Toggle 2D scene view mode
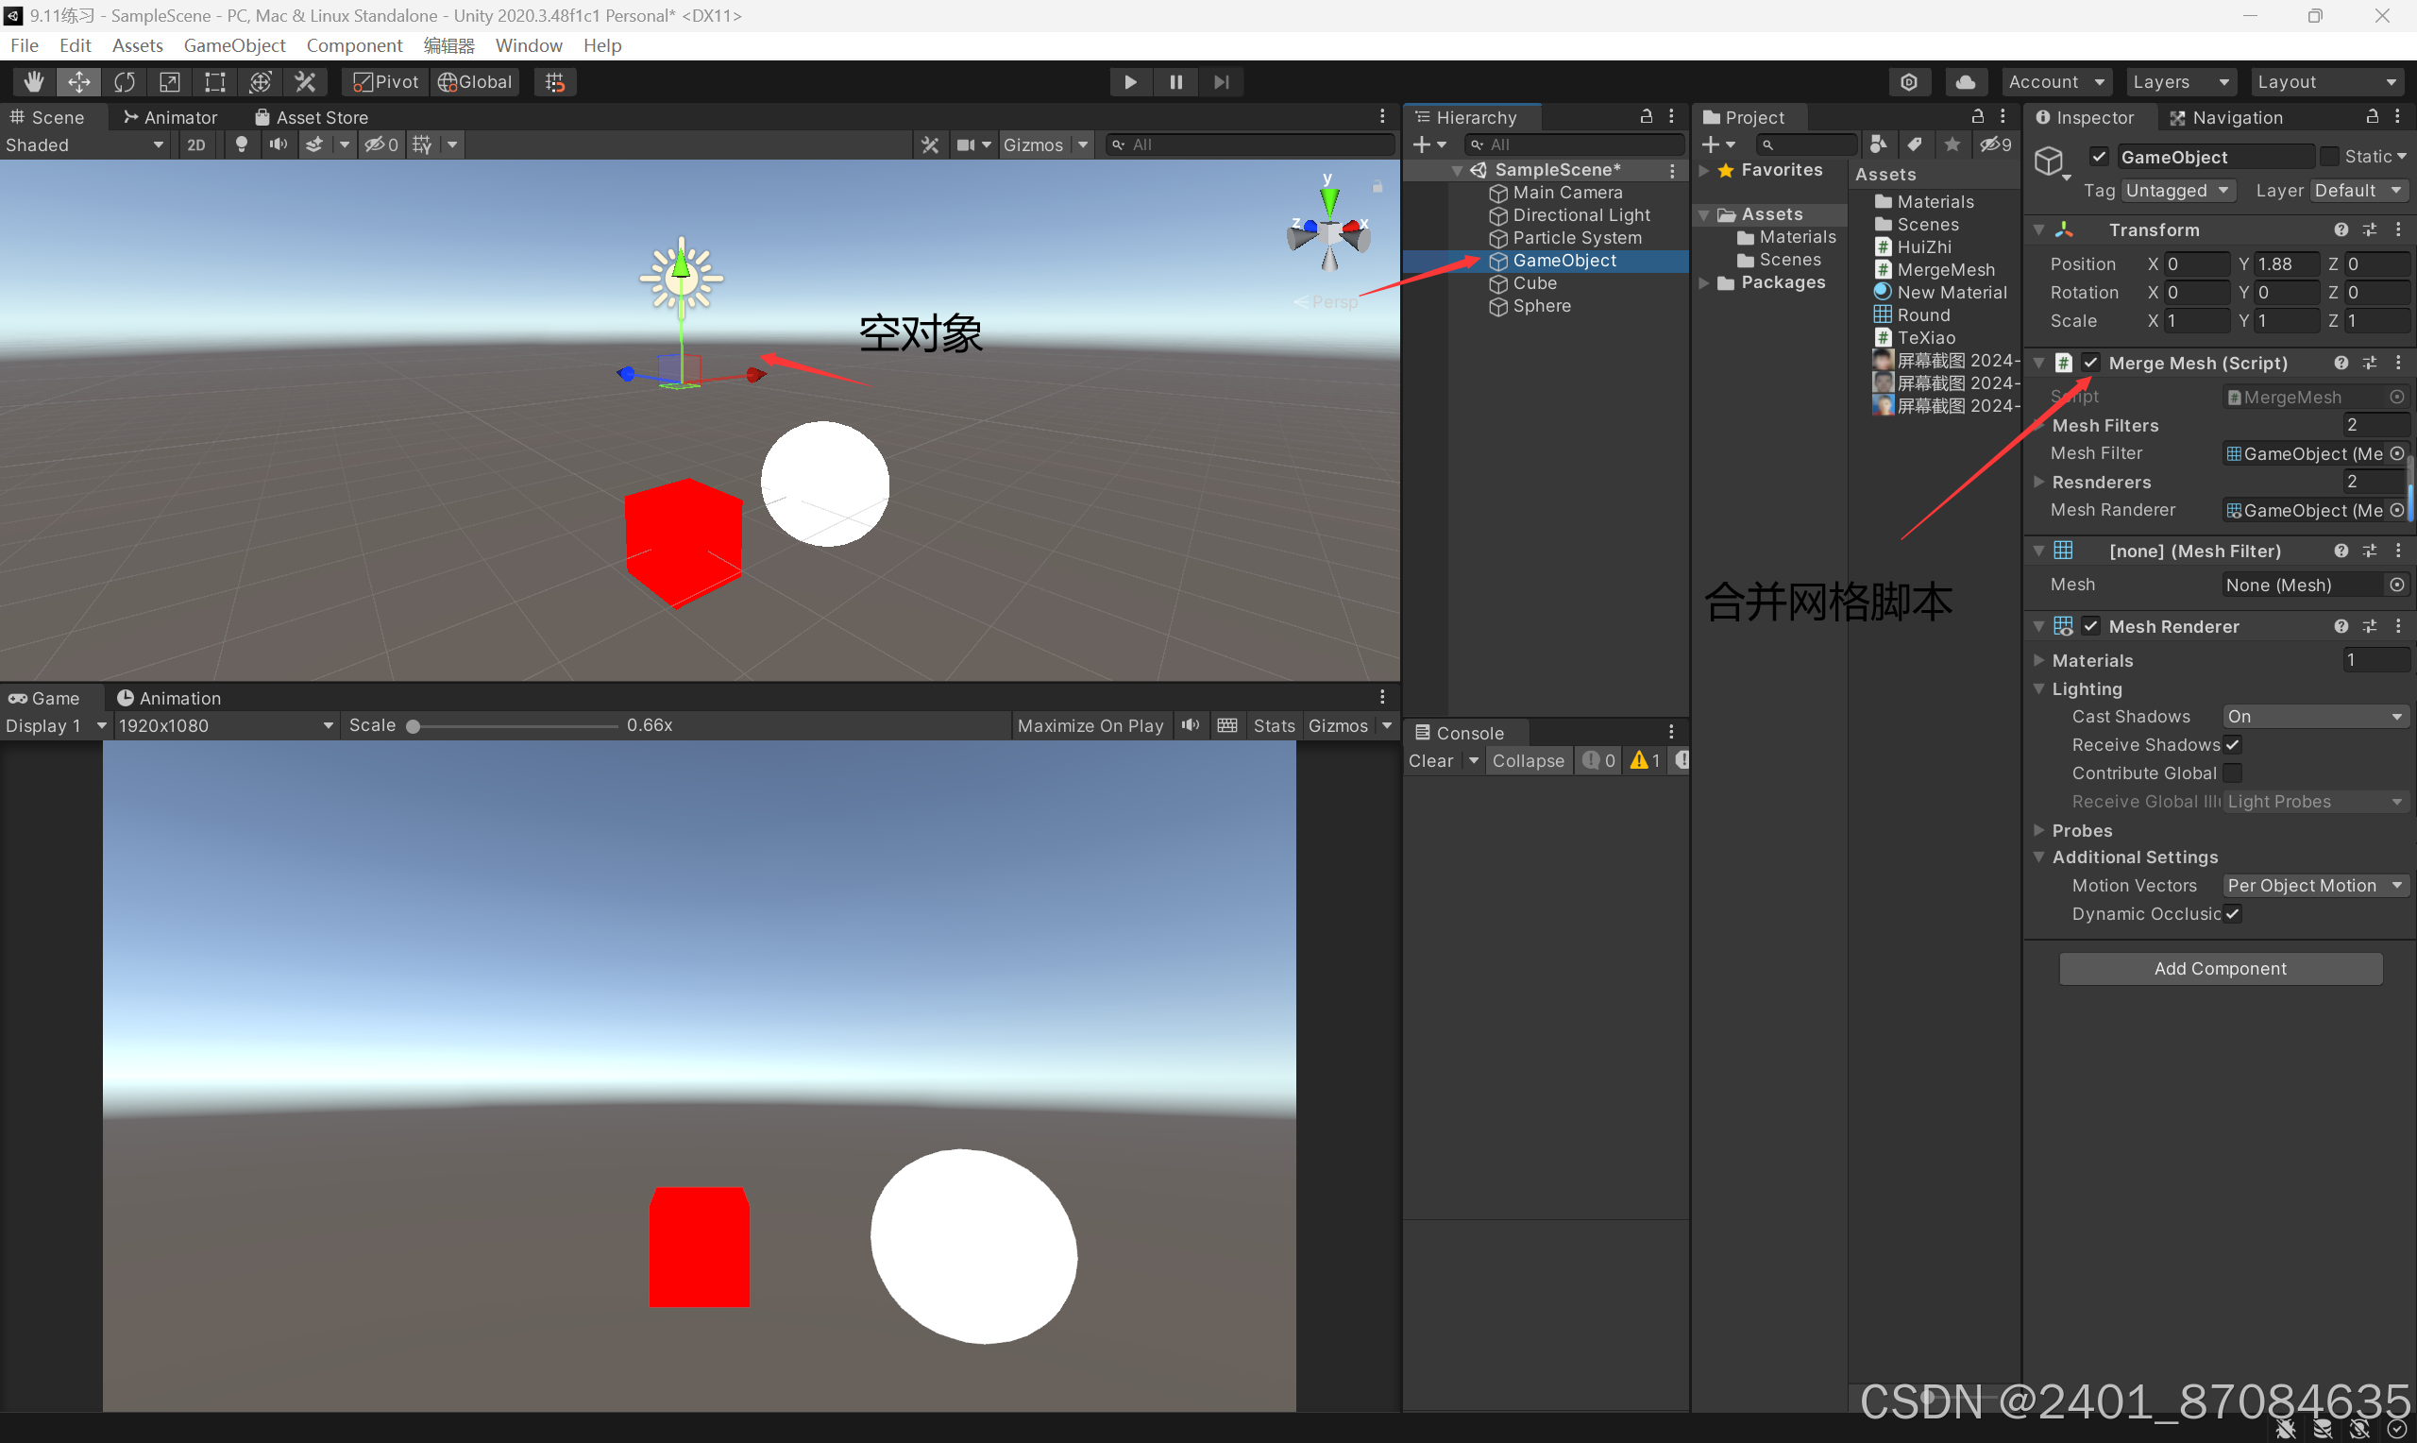This screenshot has height=1443, width=2417. (x=196, y=144)
